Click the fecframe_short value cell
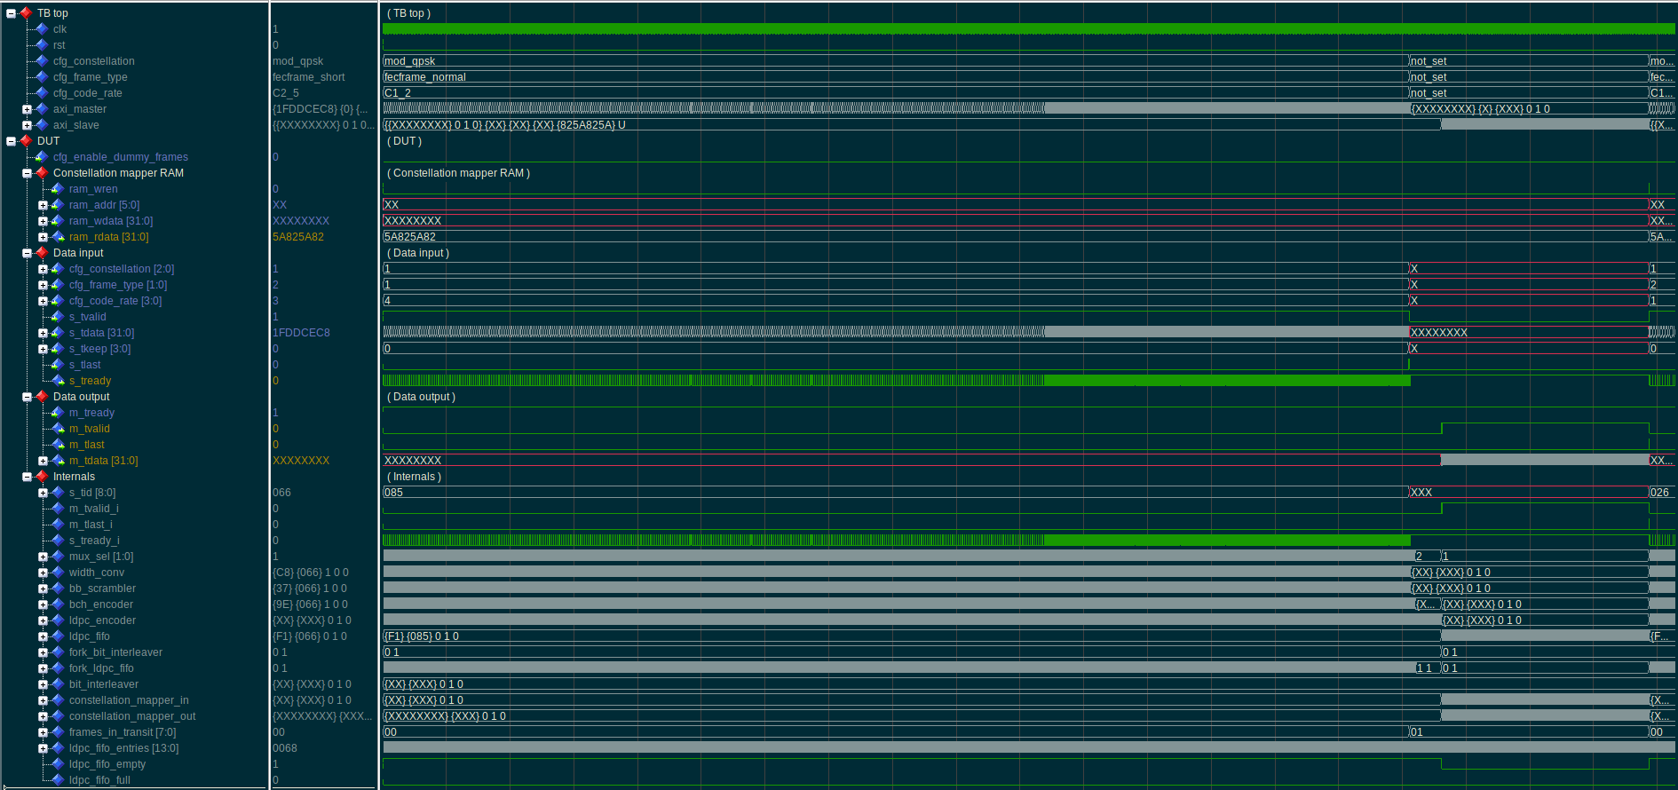This screenshot has height=790, width=1678. (309, 77)
